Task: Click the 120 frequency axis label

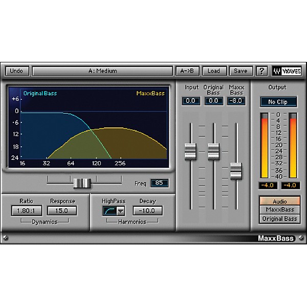Action: (97, 163)
